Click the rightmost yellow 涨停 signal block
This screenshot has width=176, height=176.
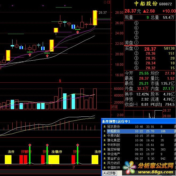(95, 160)
